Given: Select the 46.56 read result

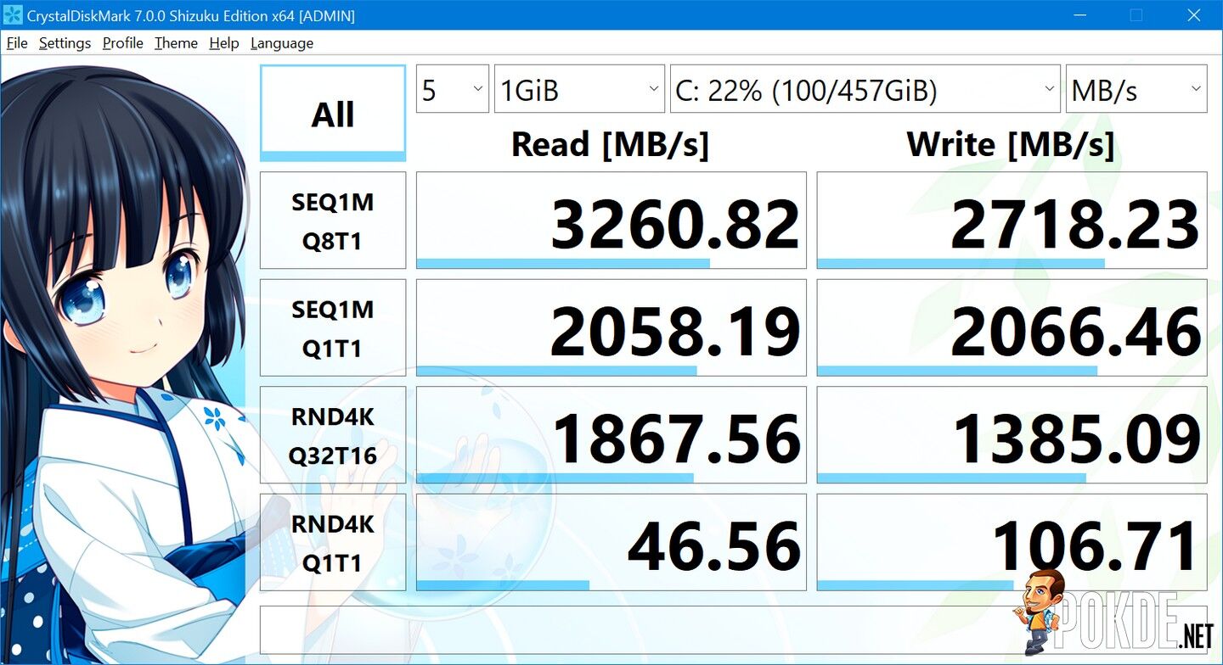Looking at the screenshot, I should point(611,543).
